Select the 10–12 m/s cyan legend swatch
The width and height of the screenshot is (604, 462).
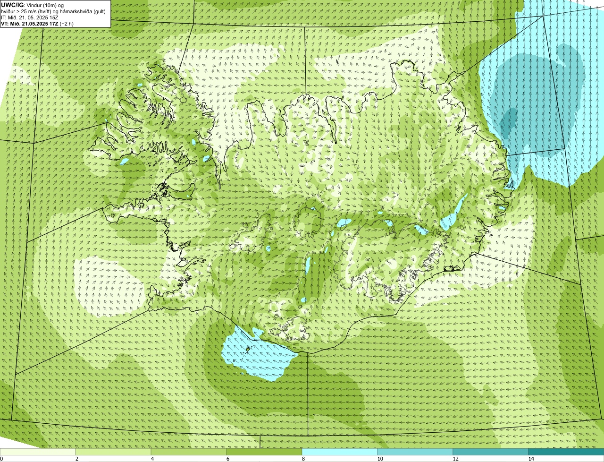tap(415, 452)
